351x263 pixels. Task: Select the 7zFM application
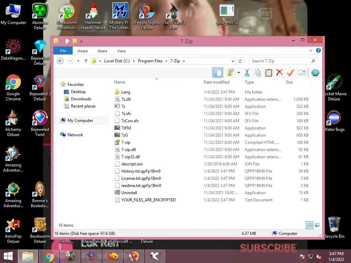click(x=126, y=128)
